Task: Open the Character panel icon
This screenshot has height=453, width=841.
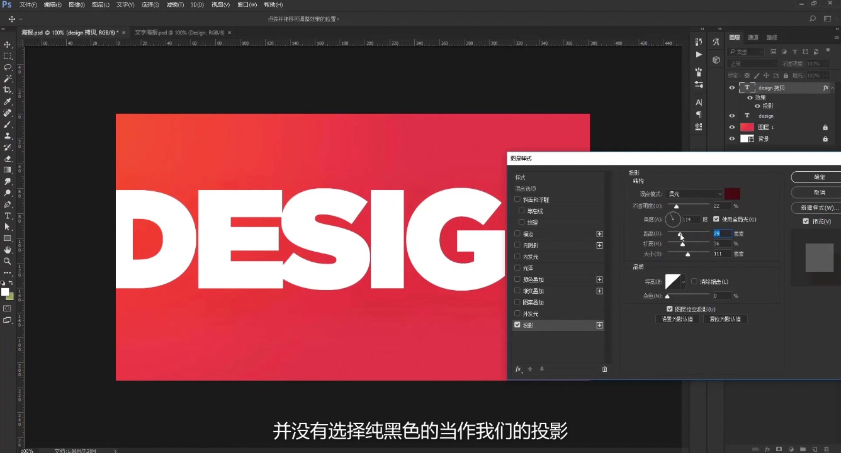Action: pos(699,102)
